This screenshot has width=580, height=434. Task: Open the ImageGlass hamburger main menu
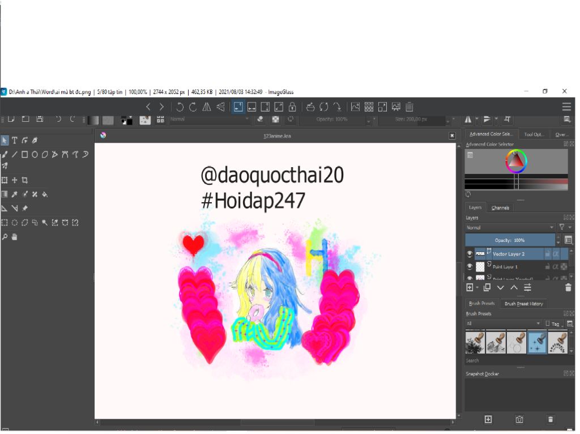[567, 107]
